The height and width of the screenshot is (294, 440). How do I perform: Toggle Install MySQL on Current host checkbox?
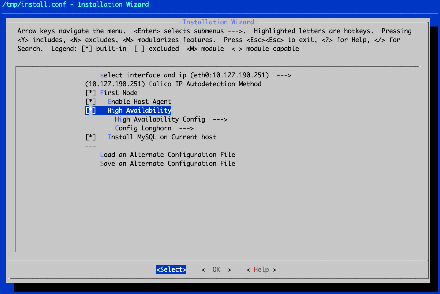(91, 137)
